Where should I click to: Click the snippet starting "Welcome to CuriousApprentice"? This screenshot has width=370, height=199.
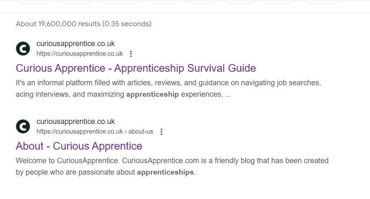coord(172,160)
